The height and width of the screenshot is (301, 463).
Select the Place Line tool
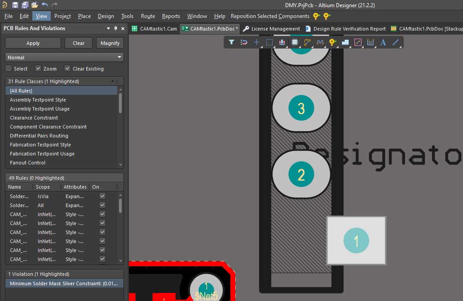(x=396, y=42)
